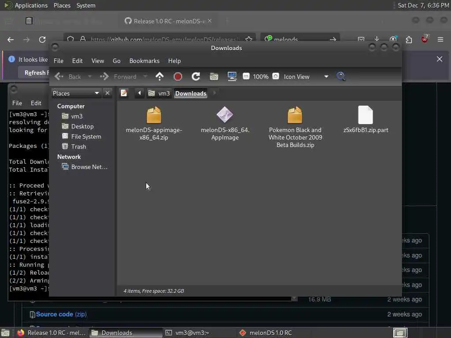This screenshot has height=338, width=451.
Task: Open the Computer toolbar icon
Action: pyautogui.click(x=232, y=77)
